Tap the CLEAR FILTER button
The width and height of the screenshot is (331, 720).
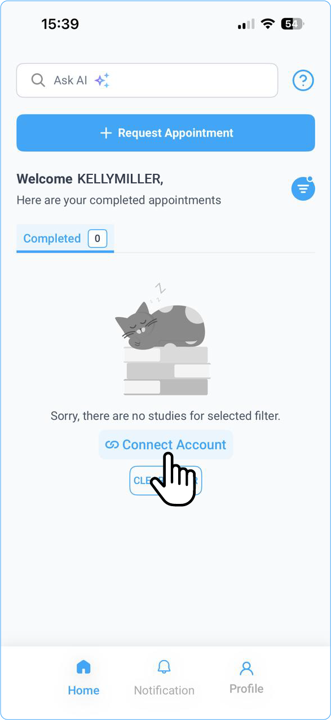click(x=165, y=480)
